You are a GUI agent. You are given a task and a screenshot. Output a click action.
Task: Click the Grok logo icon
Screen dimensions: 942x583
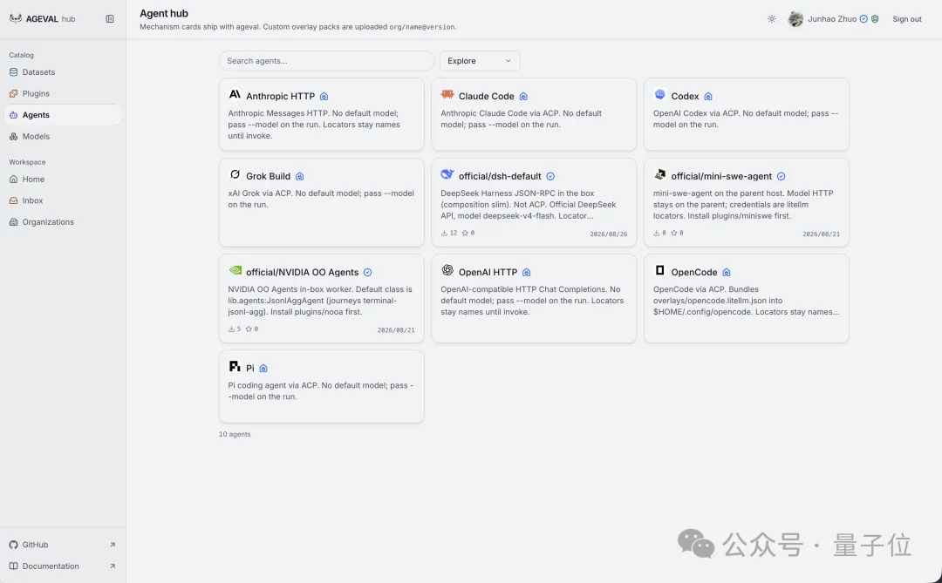(235, 174)
